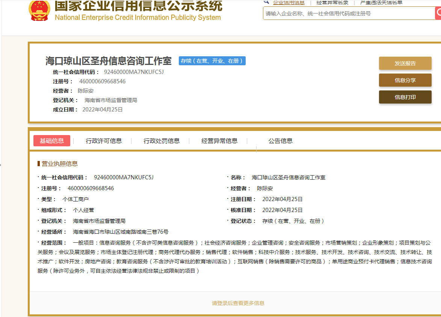Click the 请登录后查看更多信息 link
Image resolution: width=441 pixels, height=317 pixels.
pyautogui.click(x=238, y=303)
